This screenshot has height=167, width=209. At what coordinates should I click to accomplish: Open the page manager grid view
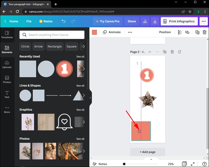click(x=184, y=164)
